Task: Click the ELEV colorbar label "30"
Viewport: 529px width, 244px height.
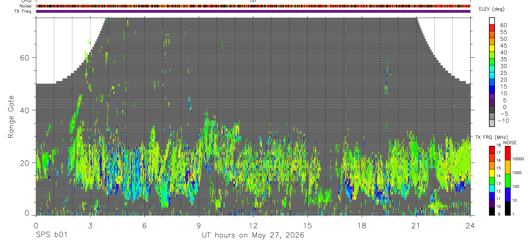Action: (x=503, y=66)
